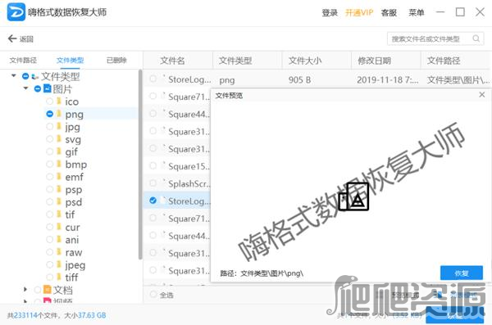492x325 pixels.
Task: Click the png folder icon
Action: point(58,114)
